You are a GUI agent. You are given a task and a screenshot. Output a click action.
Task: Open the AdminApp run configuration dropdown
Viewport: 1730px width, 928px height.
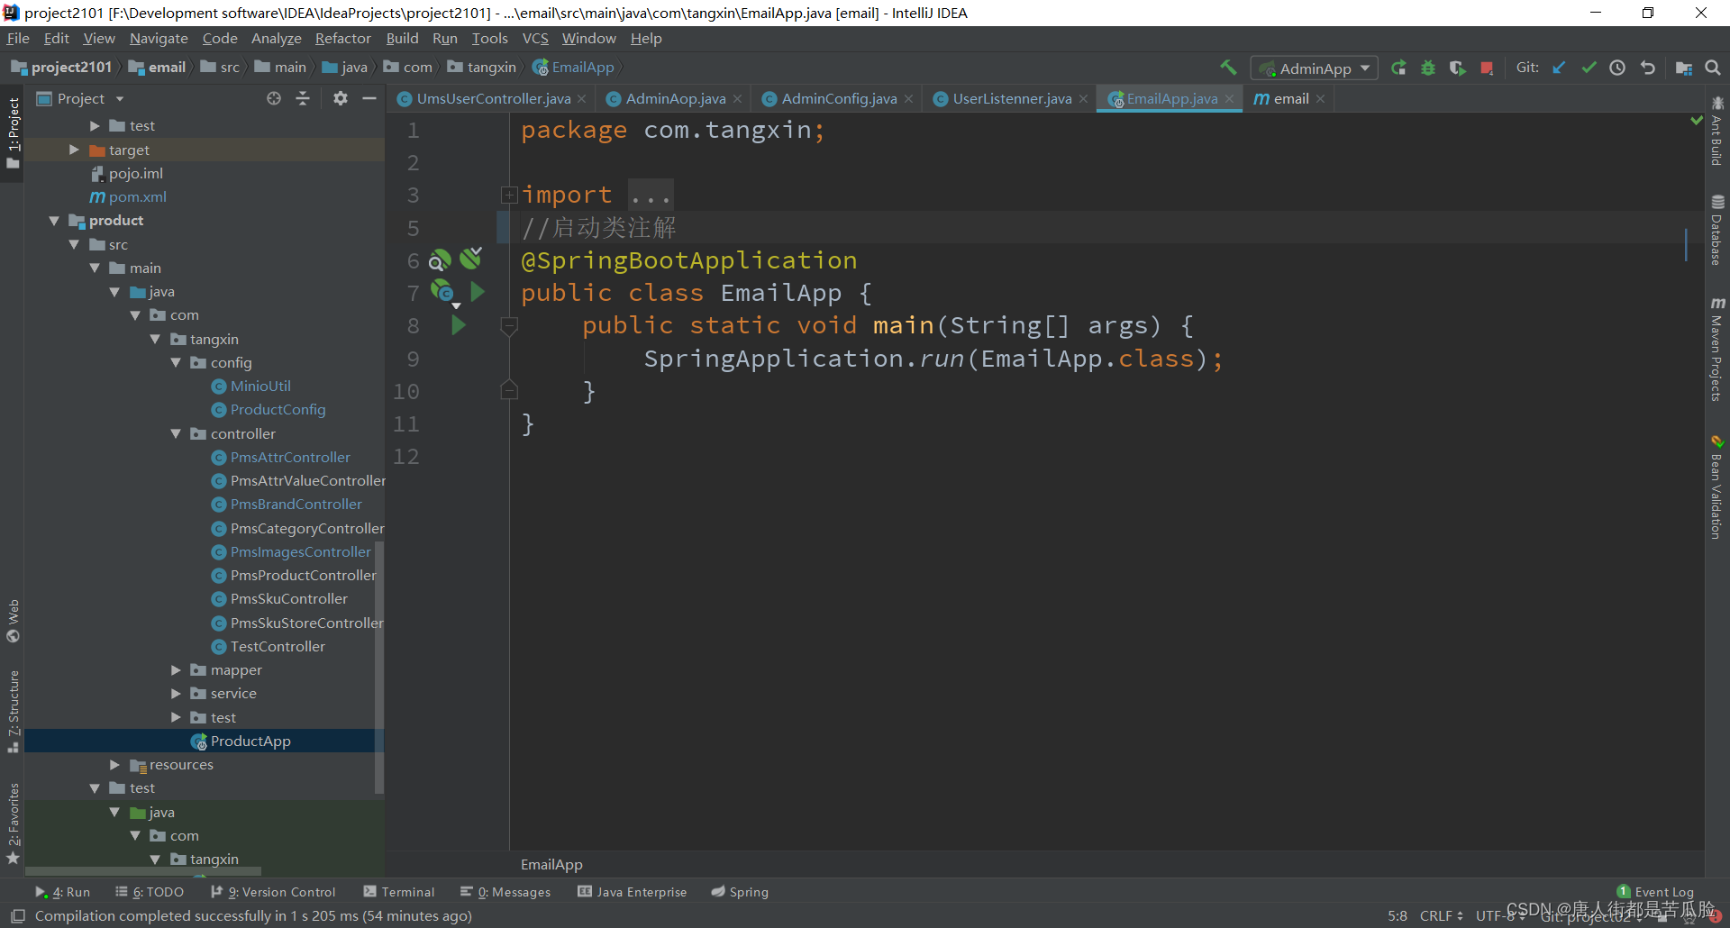(x=1315, y=68)
